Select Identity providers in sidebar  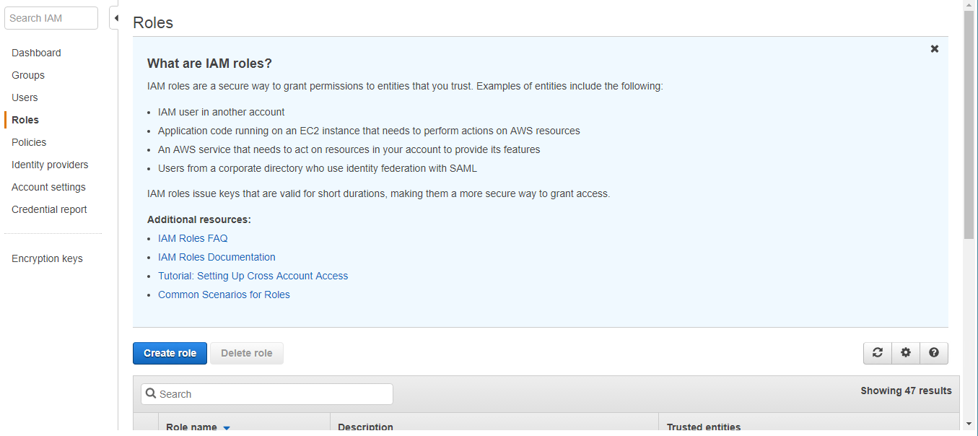point(50,165)
